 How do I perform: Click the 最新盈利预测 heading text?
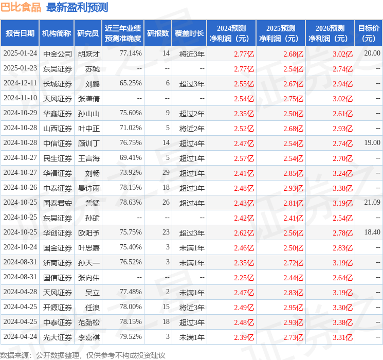click(77, 8)
